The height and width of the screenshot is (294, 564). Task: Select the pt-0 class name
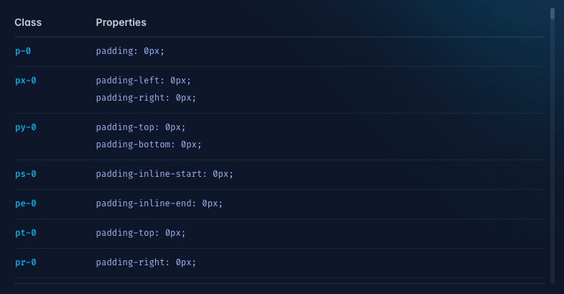click(x=25, y=233)
